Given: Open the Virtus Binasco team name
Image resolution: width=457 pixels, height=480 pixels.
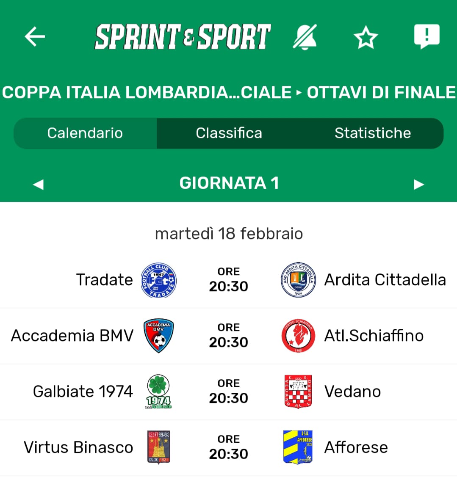Looking at the screenshot, I should click(x=78, y=447).
